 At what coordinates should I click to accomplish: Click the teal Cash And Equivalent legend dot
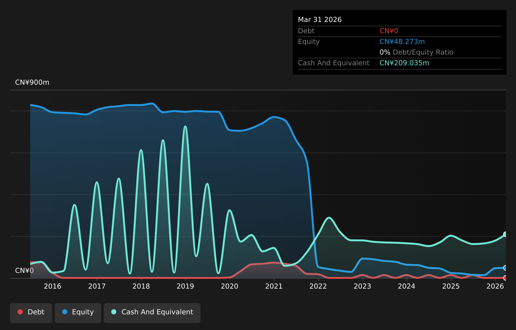[x=114, y=312]
